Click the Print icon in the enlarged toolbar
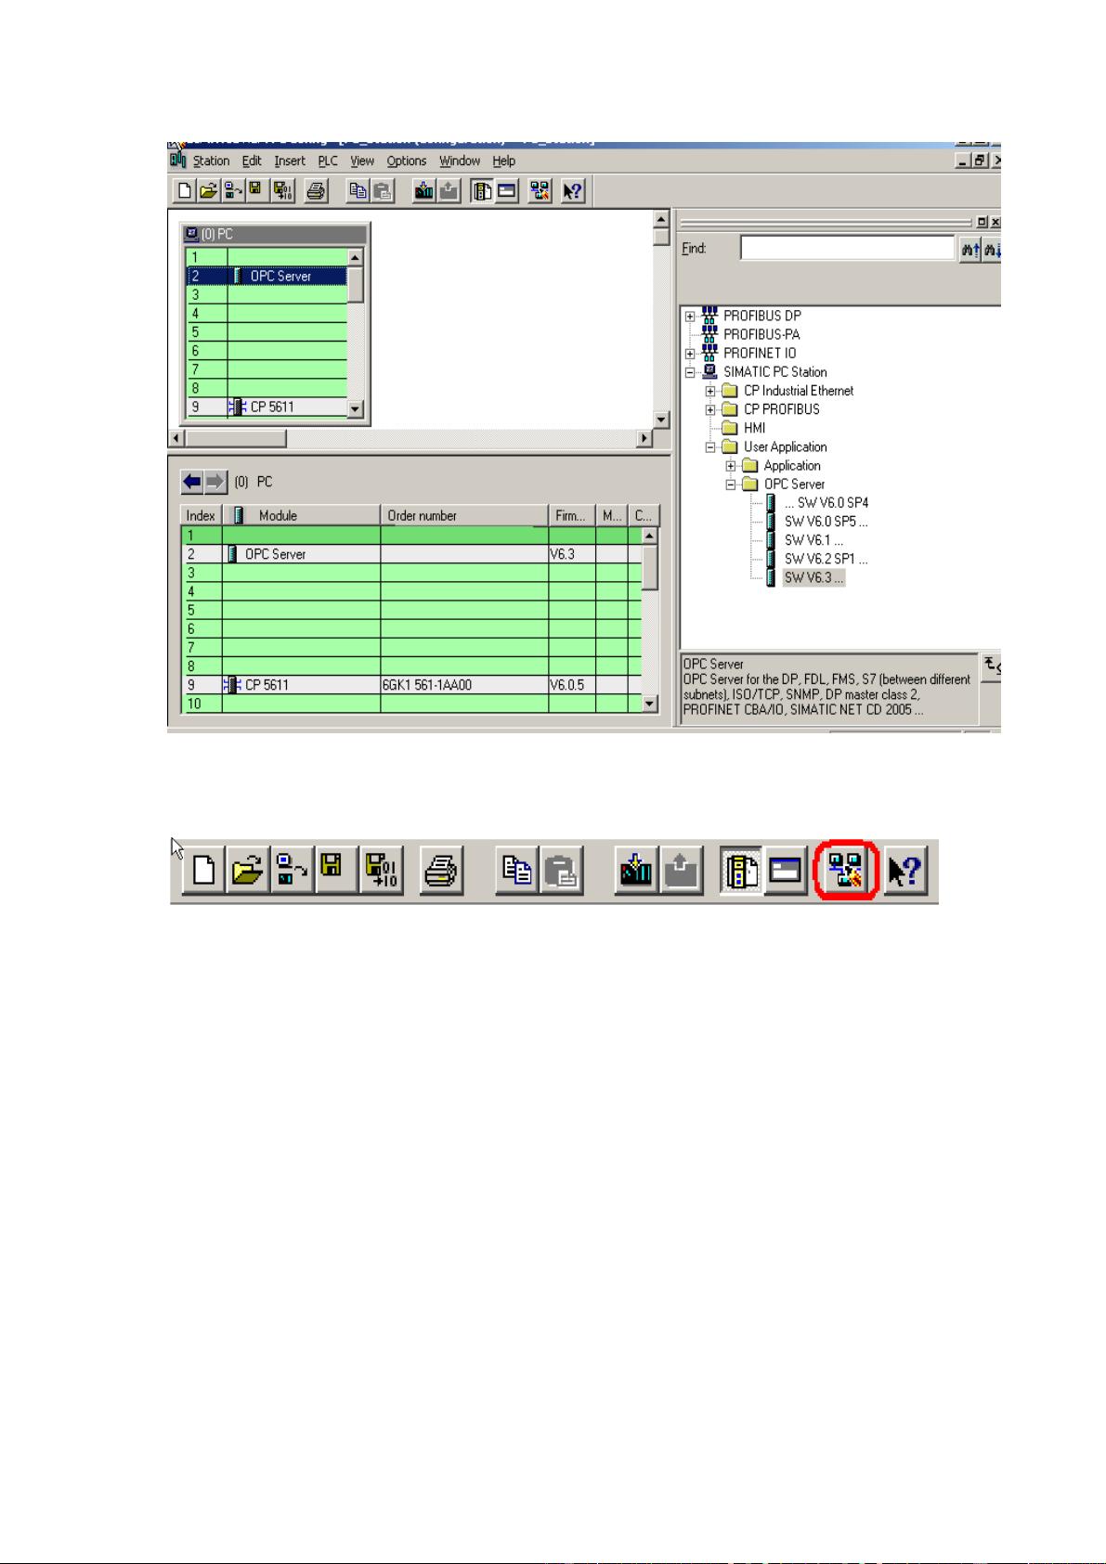This screenshot has width=1106, height=1564. pos(441,872)
